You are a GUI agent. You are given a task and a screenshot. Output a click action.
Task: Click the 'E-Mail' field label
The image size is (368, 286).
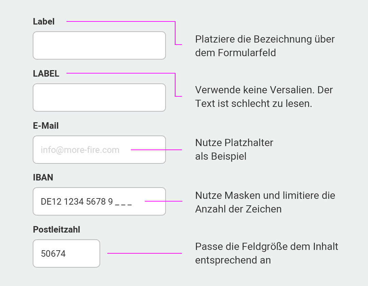click(46, 126)
